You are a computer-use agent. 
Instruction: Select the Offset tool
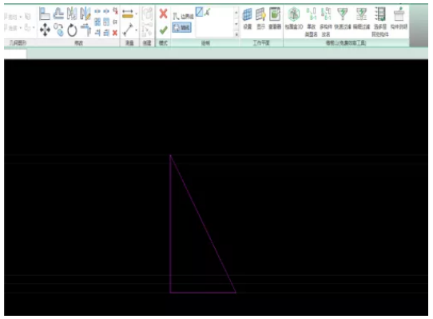pyautogui.click(x=58, y=14)
